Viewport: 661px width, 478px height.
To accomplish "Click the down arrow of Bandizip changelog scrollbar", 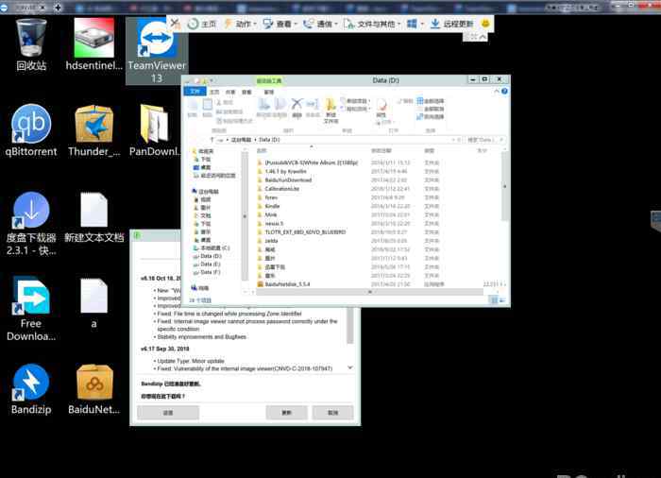I will (x=350, y=367).
